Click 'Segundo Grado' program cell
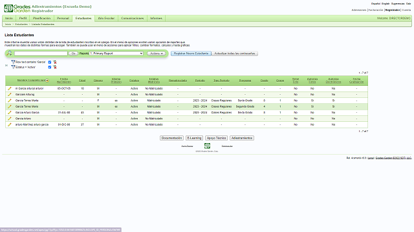 tap(245, 106)
